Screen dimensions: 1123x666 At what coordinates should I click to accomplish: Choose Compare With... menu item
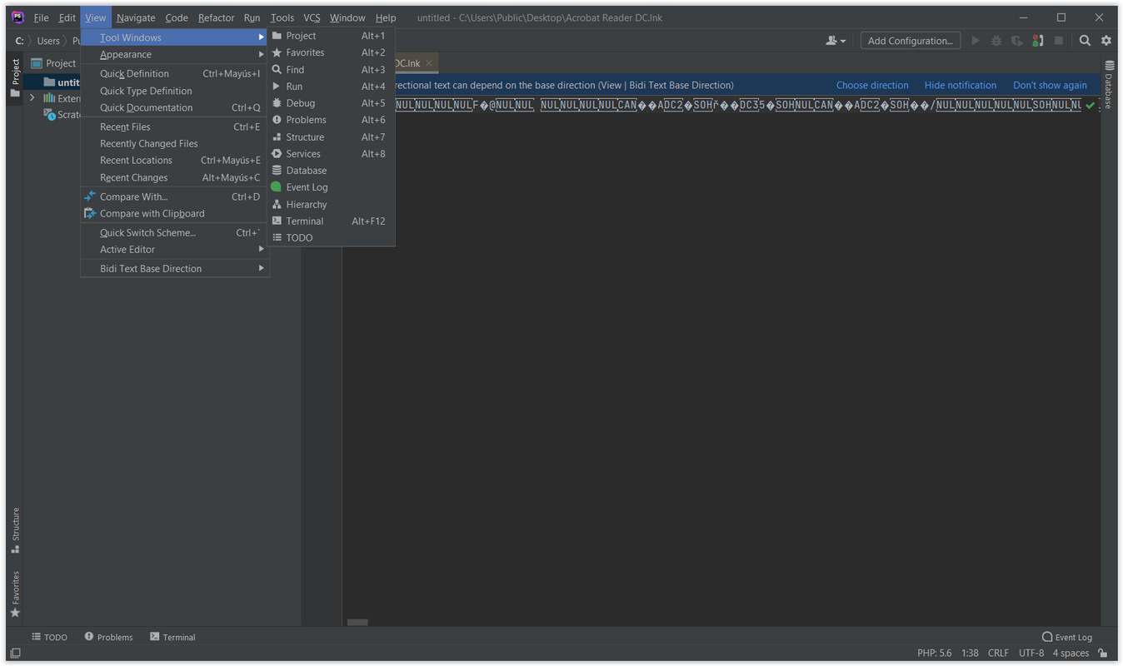pyautogui.click(x=175, y=197)
